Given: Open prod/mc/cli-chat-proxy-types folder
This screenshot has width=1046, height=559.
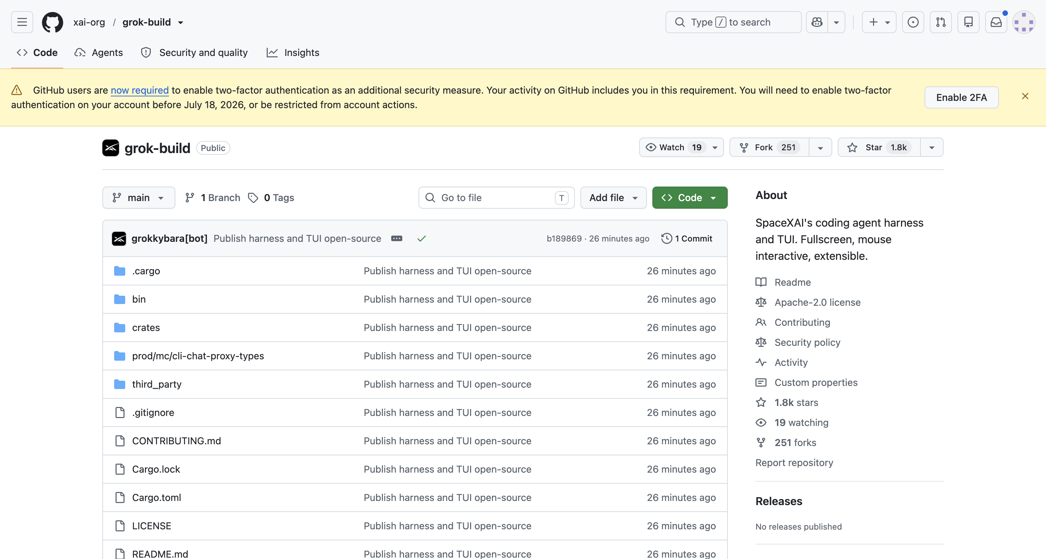Looking at the screenshot, I should (198, 356).
